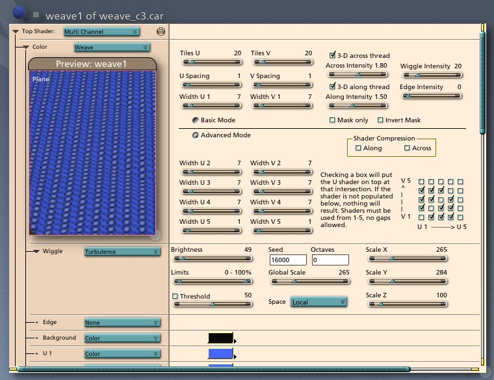Enable the Mask only checkbox
This screenshot has width=494, height=380.
(333, 120)
